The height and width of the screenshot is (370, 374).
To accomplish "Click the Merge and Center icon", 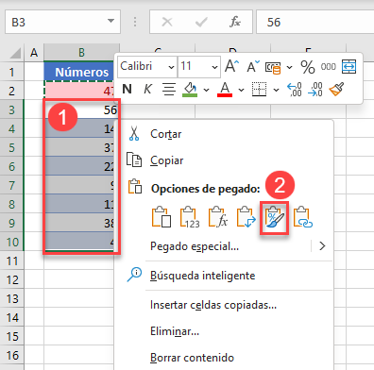I will pos(349,66).
